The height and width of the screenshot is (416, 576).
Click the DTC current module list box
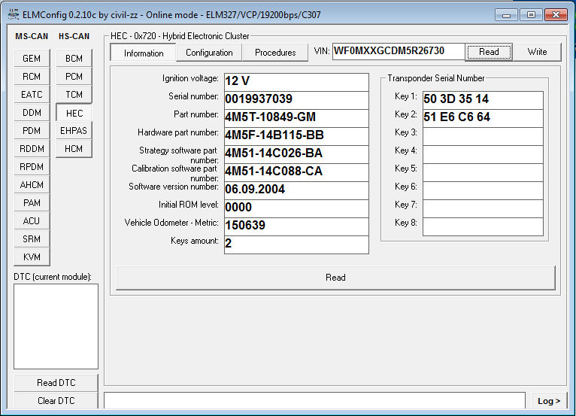(x=56, y=326)
